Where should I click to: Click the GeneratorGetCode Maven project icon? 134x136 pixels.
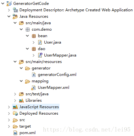[9, 4]
